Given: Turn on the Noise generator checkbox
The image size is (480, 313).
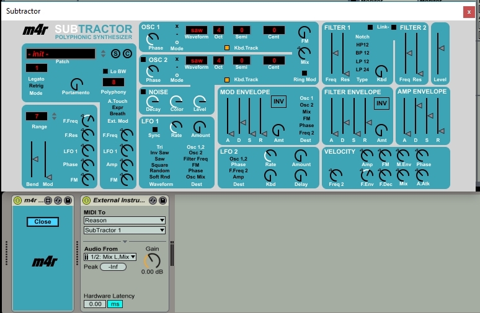Looking at the screenshot, I should click(x=143, y=92).
